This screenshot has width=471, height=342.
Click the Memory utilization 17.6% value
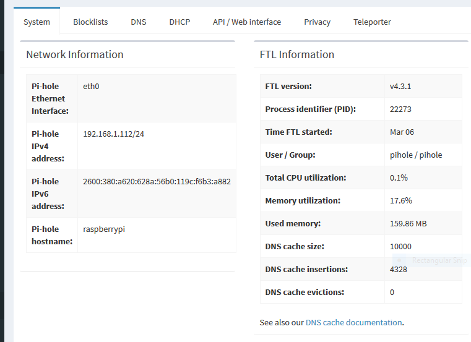pos(401,200)
